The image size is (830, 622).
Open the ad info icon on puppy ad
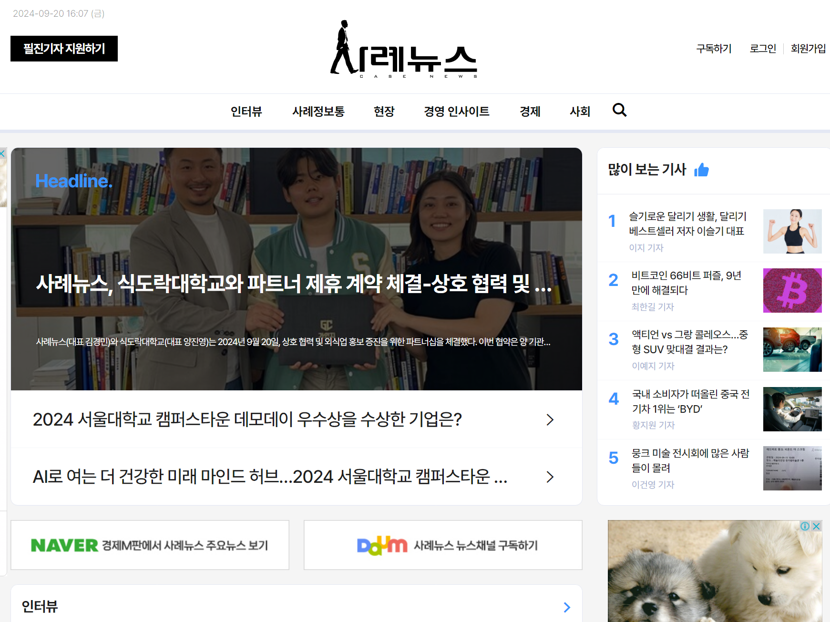click(805, 526)
